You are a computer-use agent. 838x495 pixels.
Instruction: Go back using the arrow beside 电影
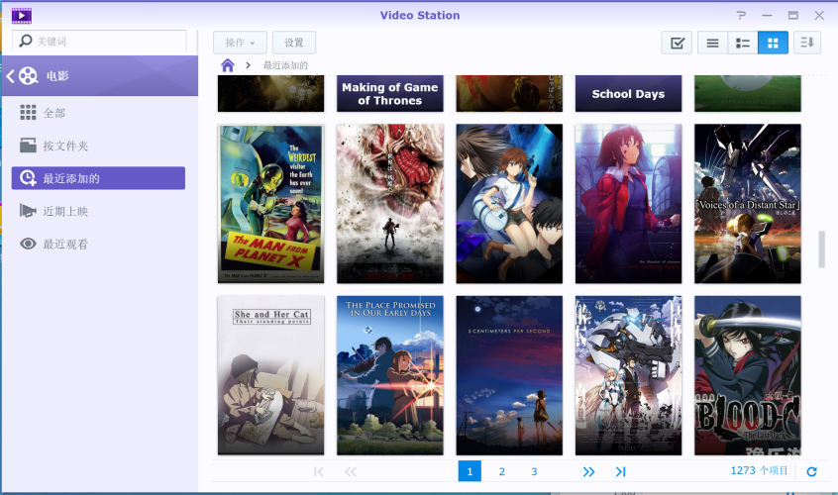[10, 76]
